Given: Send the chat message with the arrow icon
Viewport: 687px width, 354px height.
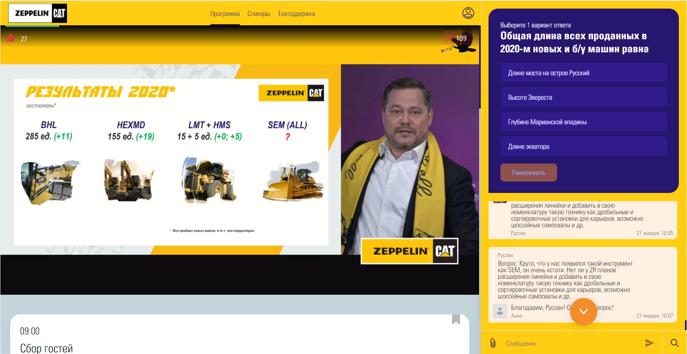Looking at the screenshot, I should coord(649,343).
